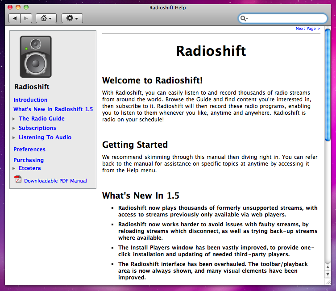This screenshot has height=291, width=336.
Task: Minimize window with yellow button
Action: 18,8
